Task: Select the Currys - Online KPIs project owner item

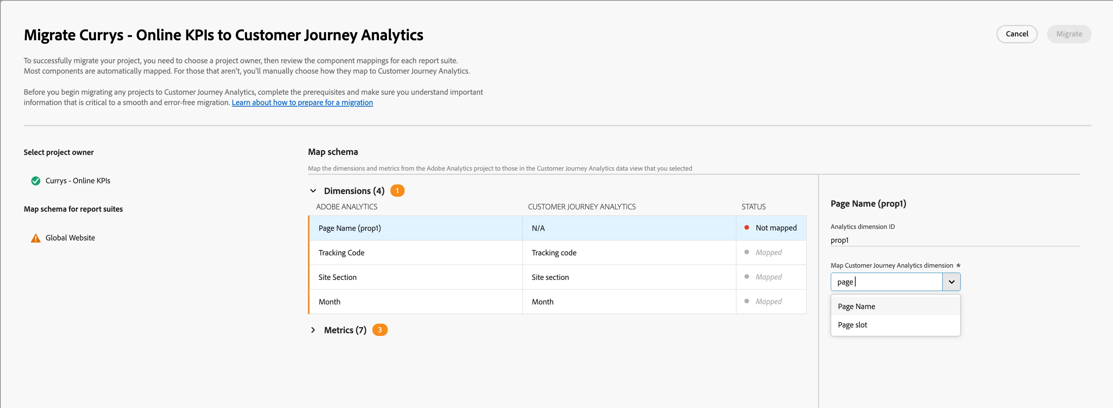Action: [78, 181]
